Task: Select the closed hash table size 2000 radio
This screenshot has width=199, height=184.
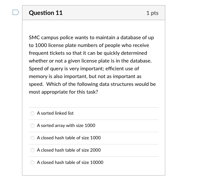Action: click(32, 150)
